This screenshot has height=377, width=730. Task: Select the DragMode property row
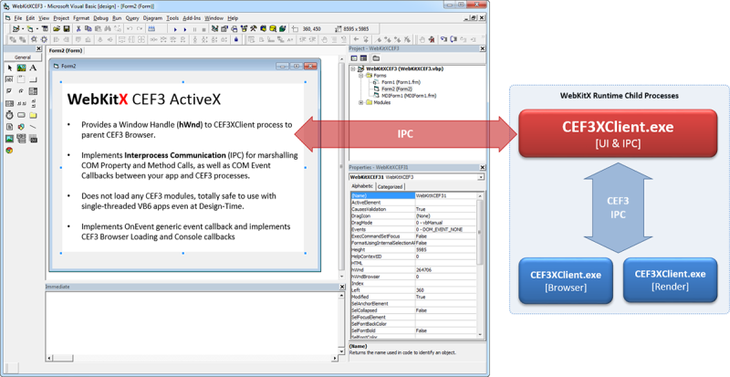pyautogui.click(x=413, y=223)
